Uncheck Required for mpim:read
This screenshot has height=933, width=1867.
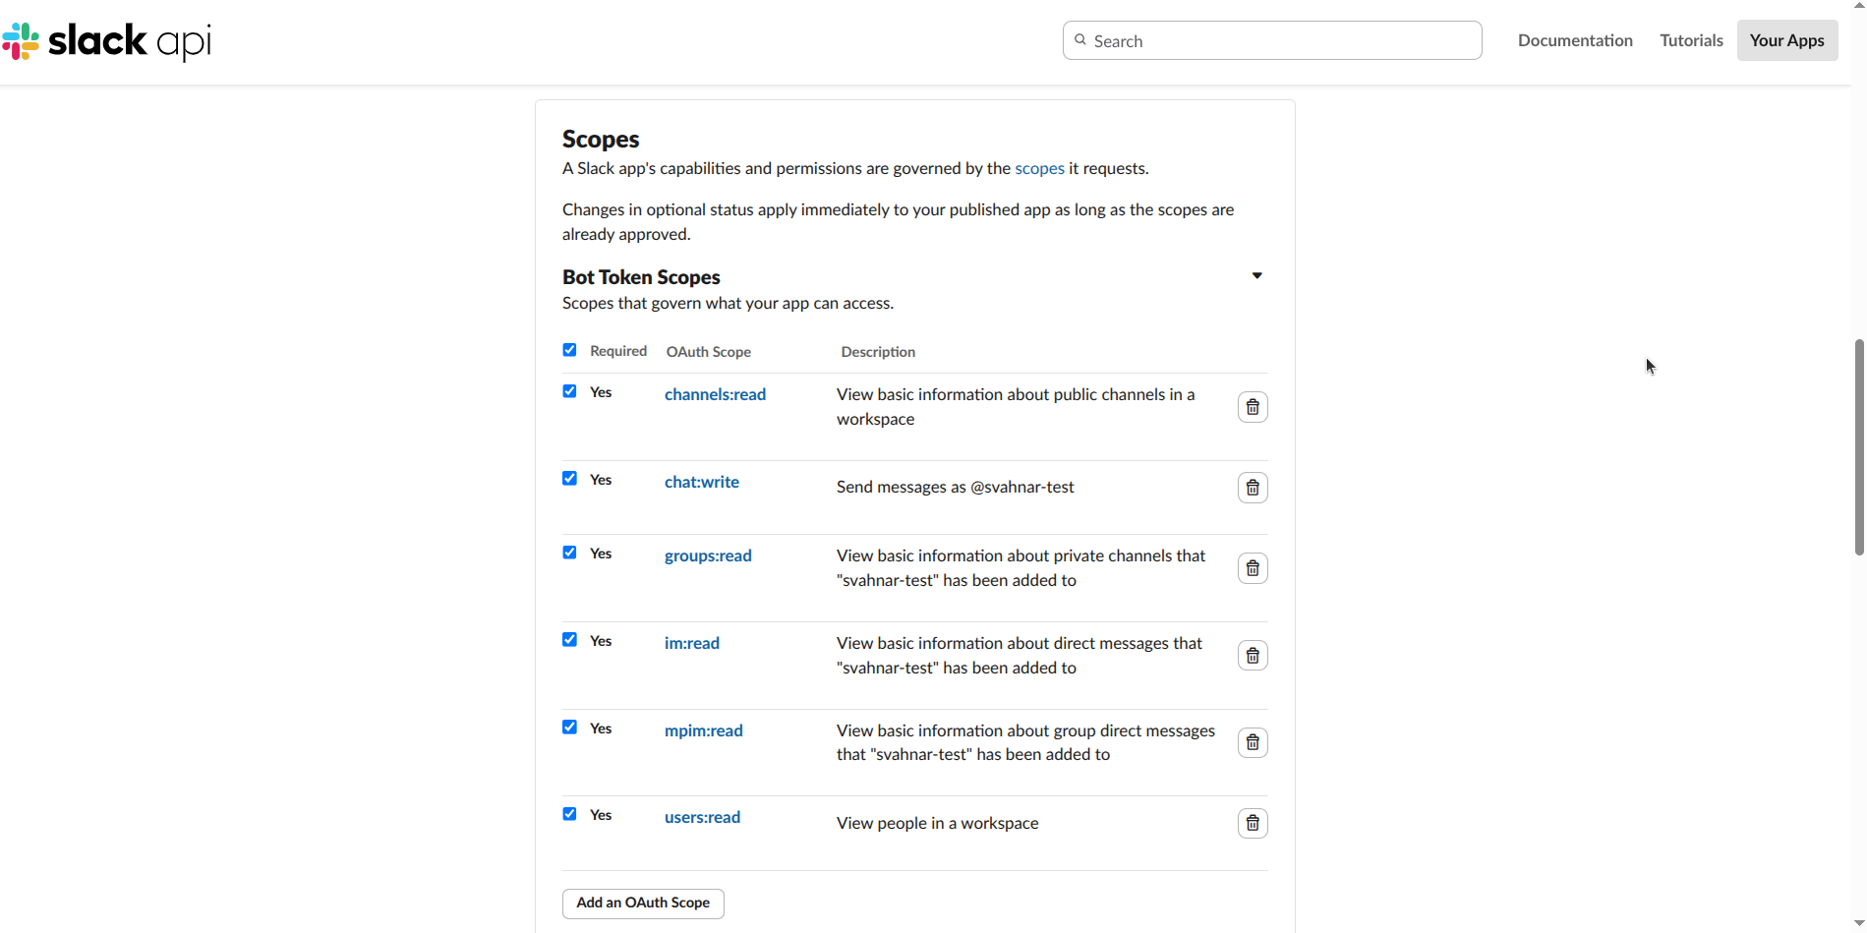[569, 728]
